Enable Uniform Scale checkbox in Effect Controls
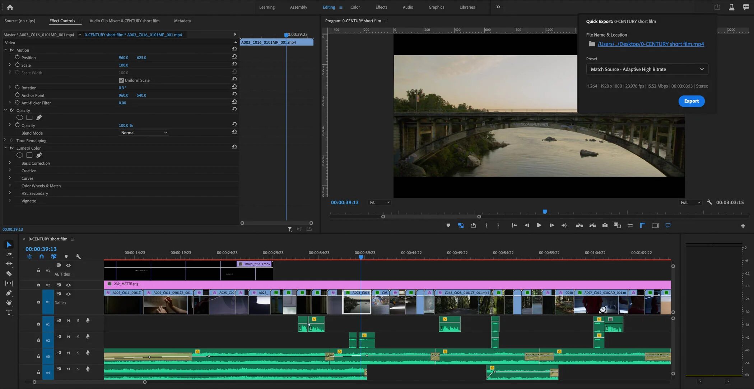Image resolution: width=754 pixels, height=389 pixels. tap(121, 80)
